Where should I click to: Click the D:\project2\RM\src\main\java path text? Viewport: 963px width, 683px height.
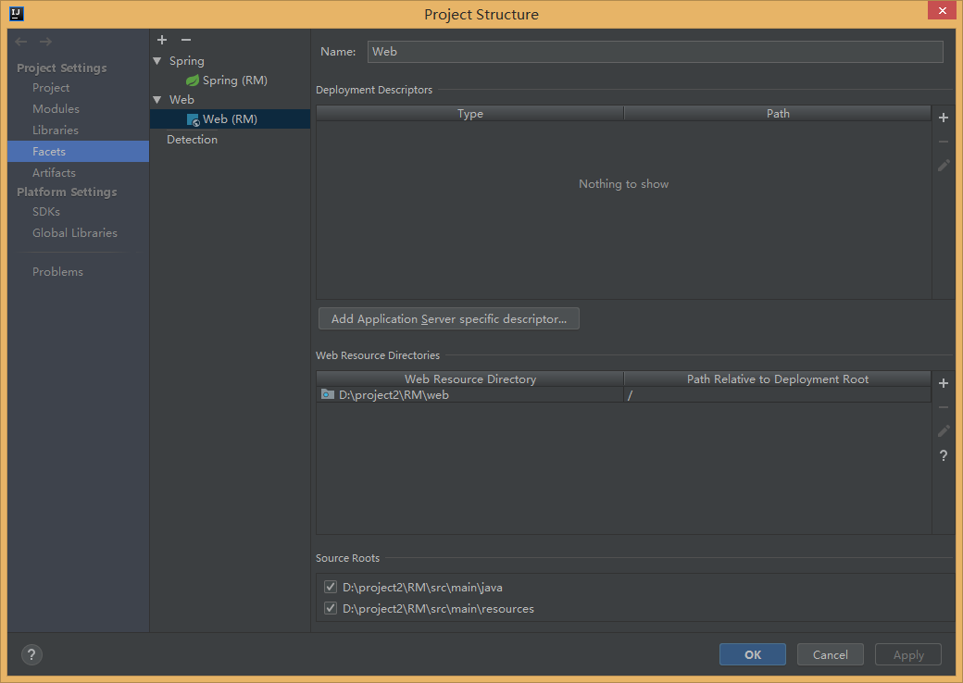click(422, 588)
